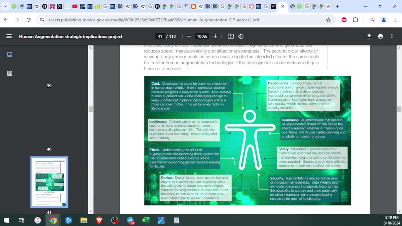Click the 'Legitimacy.' heading in the figure
402x226 pixels.
tap(158, 121)
